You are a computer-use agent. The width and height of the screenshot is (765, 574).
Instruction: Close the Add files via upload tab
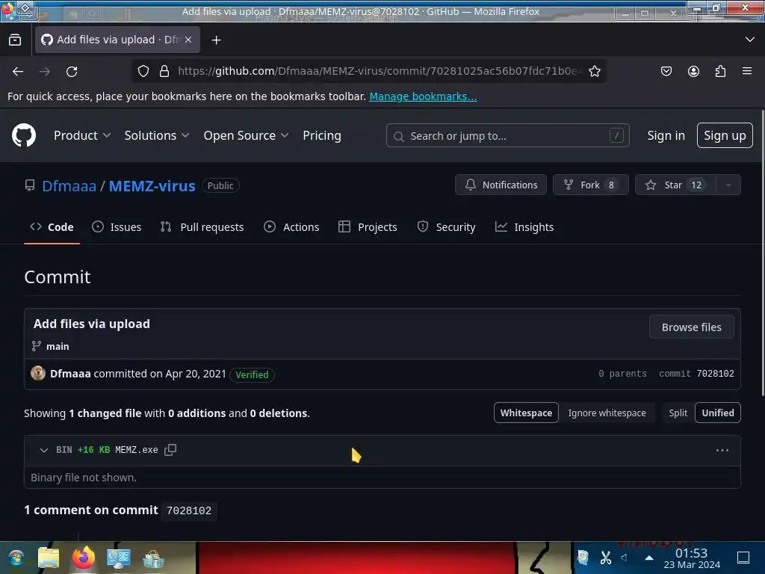188,40
